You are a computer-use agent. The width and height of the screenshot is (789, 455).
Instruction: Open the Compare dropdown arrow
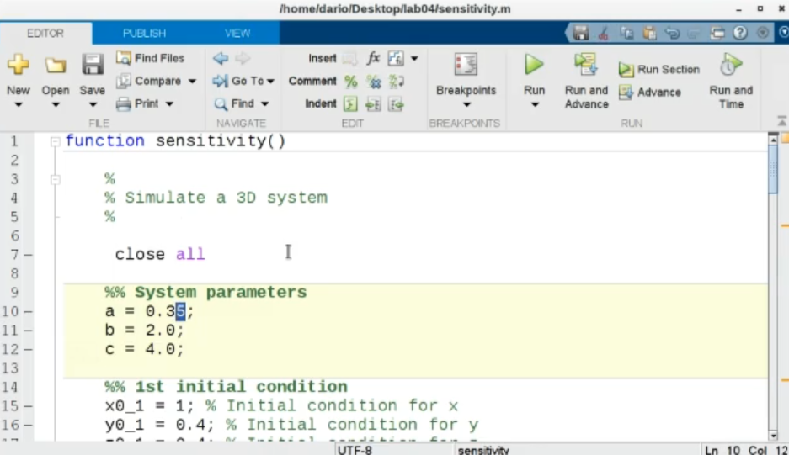click(192, 82)
